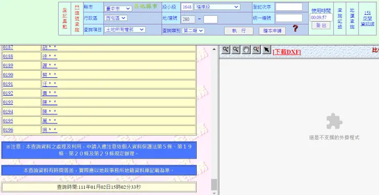Open the 段小段 dropdown showing 福德段

click(217, 7)
